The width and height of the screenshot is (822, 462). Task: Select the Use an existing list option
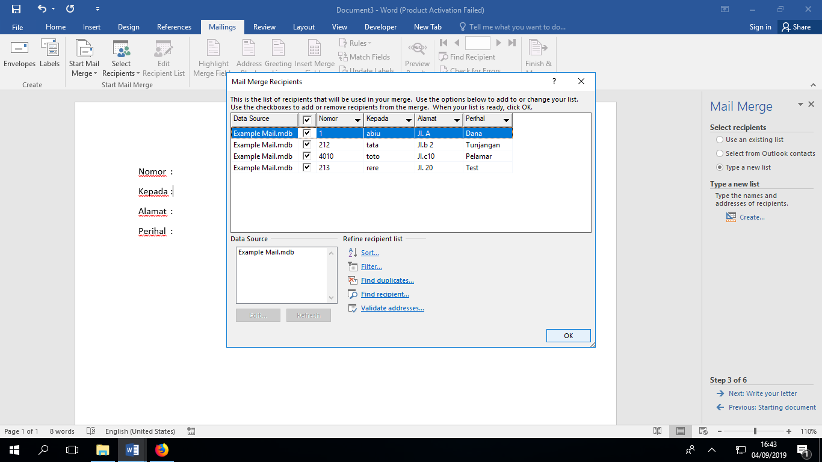(720, 140)
